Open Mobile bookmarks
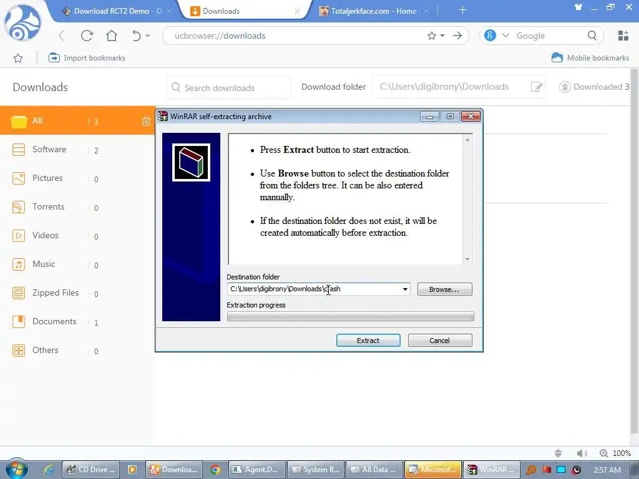This screenshot has width=639, height=479. [x=590, y=58]
